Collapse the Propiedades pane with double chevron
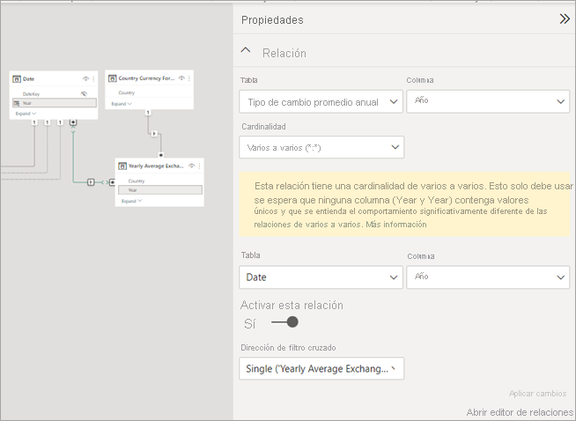Image resolution: width=576 pixels, height=421 pixels. (x=565, y=18)
